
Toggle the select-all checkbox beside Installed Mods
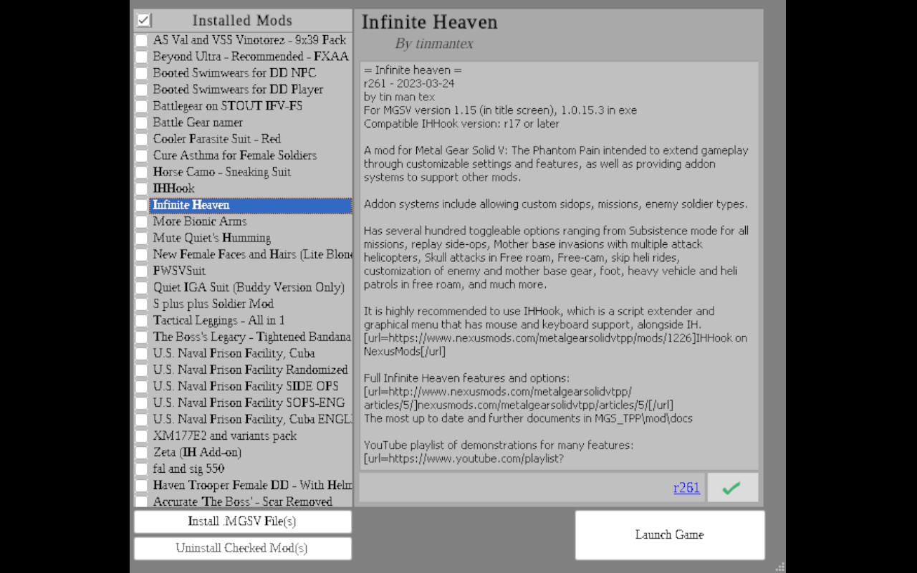pyautogui.click(x=144, y=20)
